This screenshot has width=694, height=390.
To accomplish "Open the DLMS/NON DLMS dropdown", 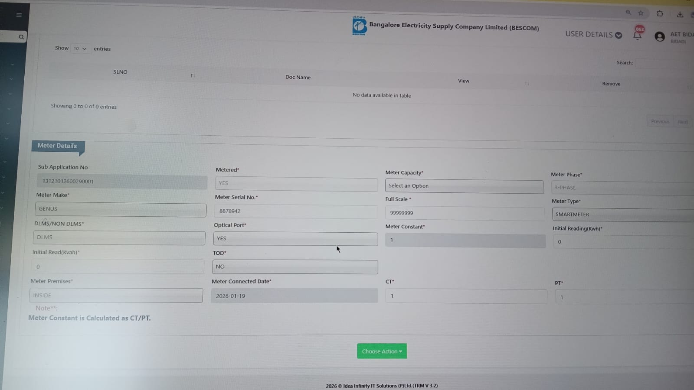I will coord(119,238).
